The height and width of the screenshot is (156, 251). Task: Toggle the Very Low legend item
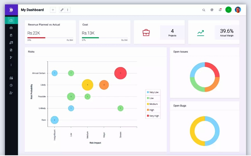(x=153, y=92)
